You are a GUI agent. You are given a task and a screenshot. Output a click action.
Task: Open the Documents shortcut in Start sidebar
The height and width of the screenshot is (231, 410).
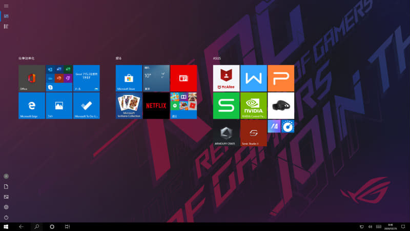pos(6,186)
